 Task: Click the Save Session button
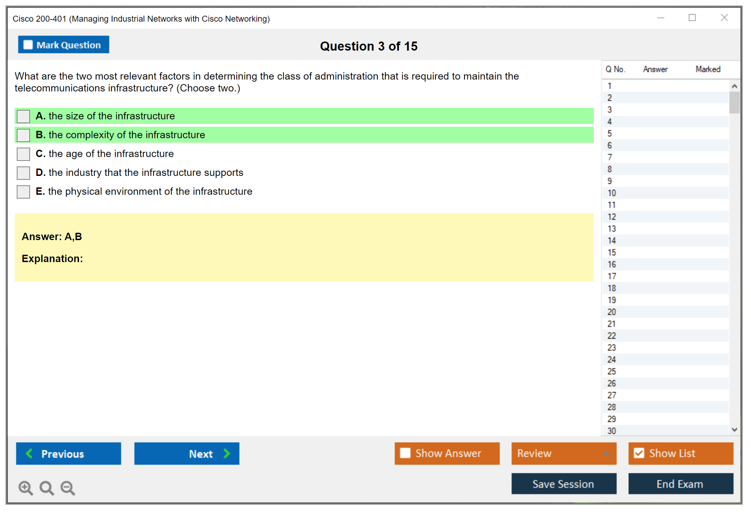(563, 484)
